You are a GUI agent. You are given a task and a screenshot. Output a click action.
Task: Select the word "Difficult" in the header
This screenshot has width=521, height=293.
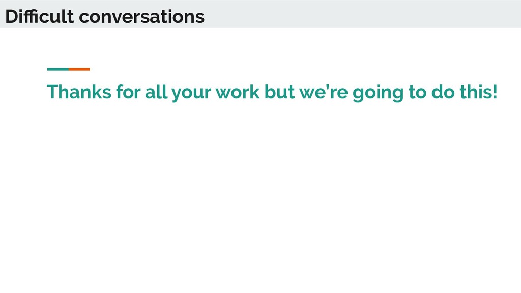click(40, 16)
